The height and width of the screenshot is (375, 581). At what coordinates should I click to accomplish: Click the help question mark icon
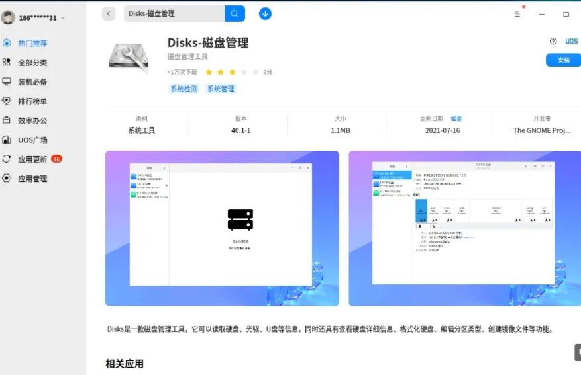tap(553, 41)
